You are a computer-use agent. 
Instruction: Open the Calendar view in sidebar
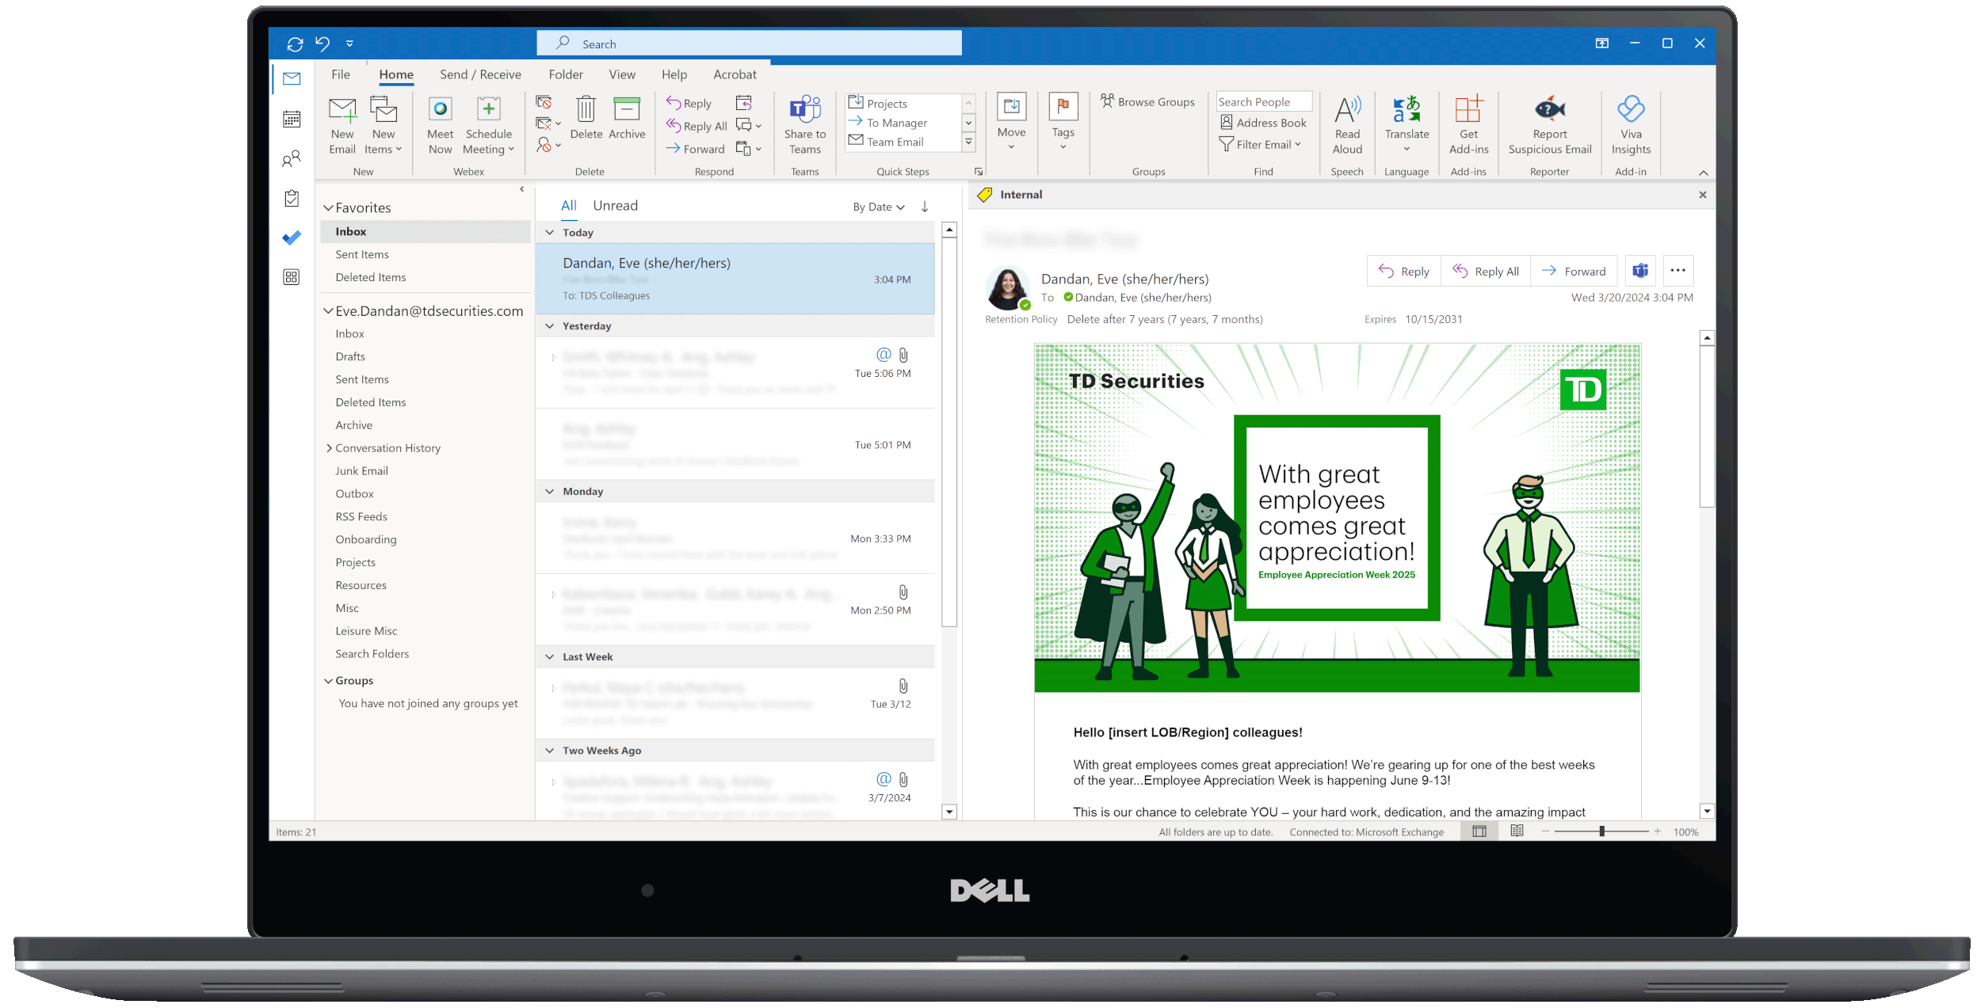pyautogui.click(x=292, y=119)
